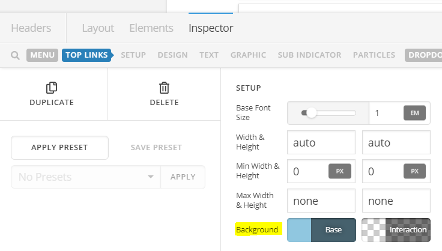Click the Save Preset button
This screenshot has width=442, height=251.
tap(156, 147)
